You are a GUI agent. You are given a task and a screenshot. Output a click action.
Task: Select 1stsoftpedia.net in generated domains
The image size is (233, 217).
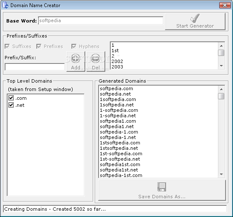click(159, 148)
